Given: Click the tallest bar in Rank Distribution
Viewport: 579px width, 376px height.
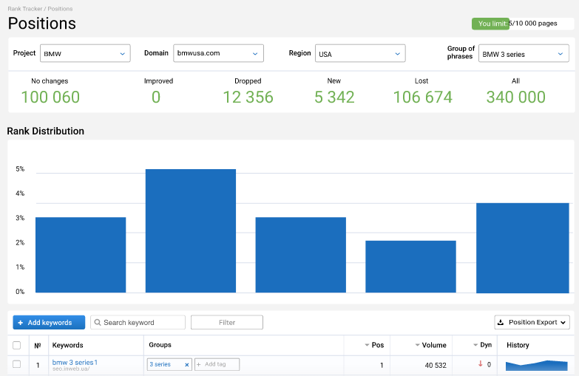Looking at the screenshot, I should (191, 231).
